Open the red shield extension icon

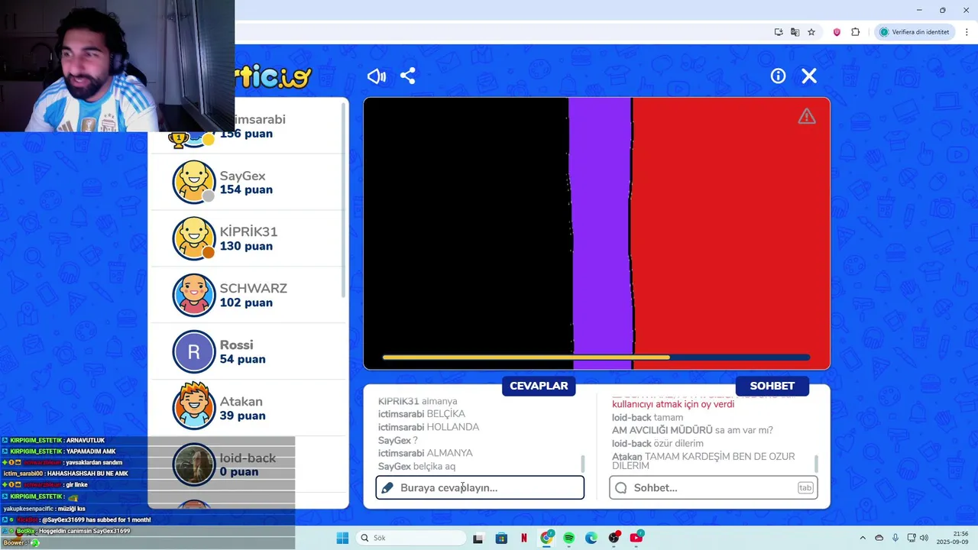(x=837, y=32)
